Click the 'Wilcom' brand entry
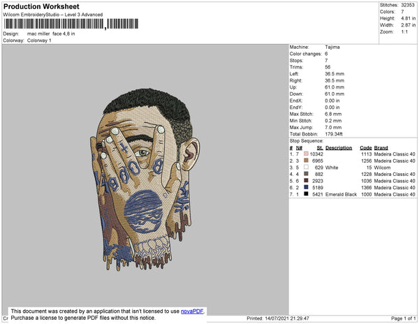 (382, 168)
